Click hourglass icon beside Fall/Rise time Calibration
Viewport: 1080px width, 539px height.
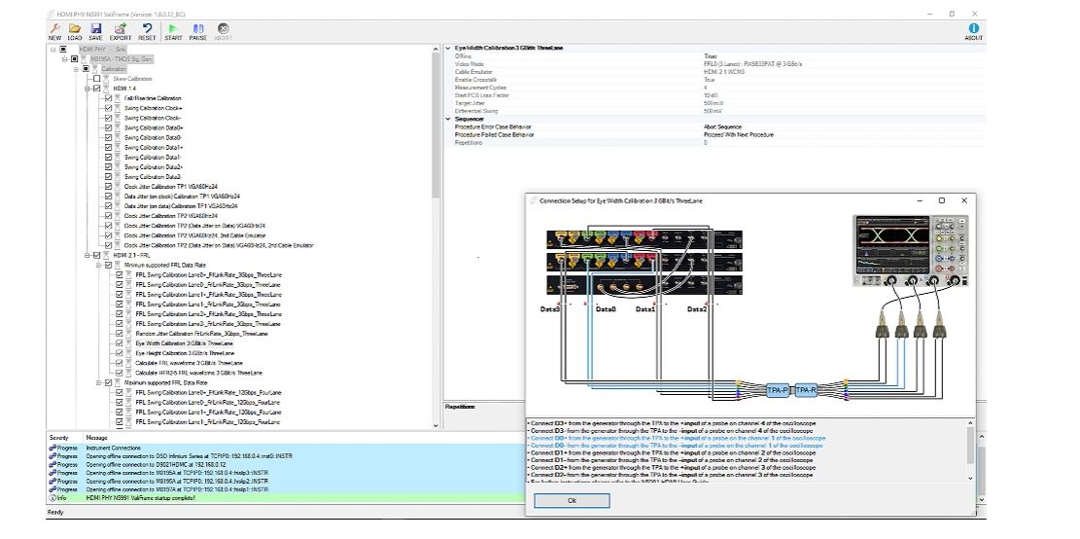(118, 98)
